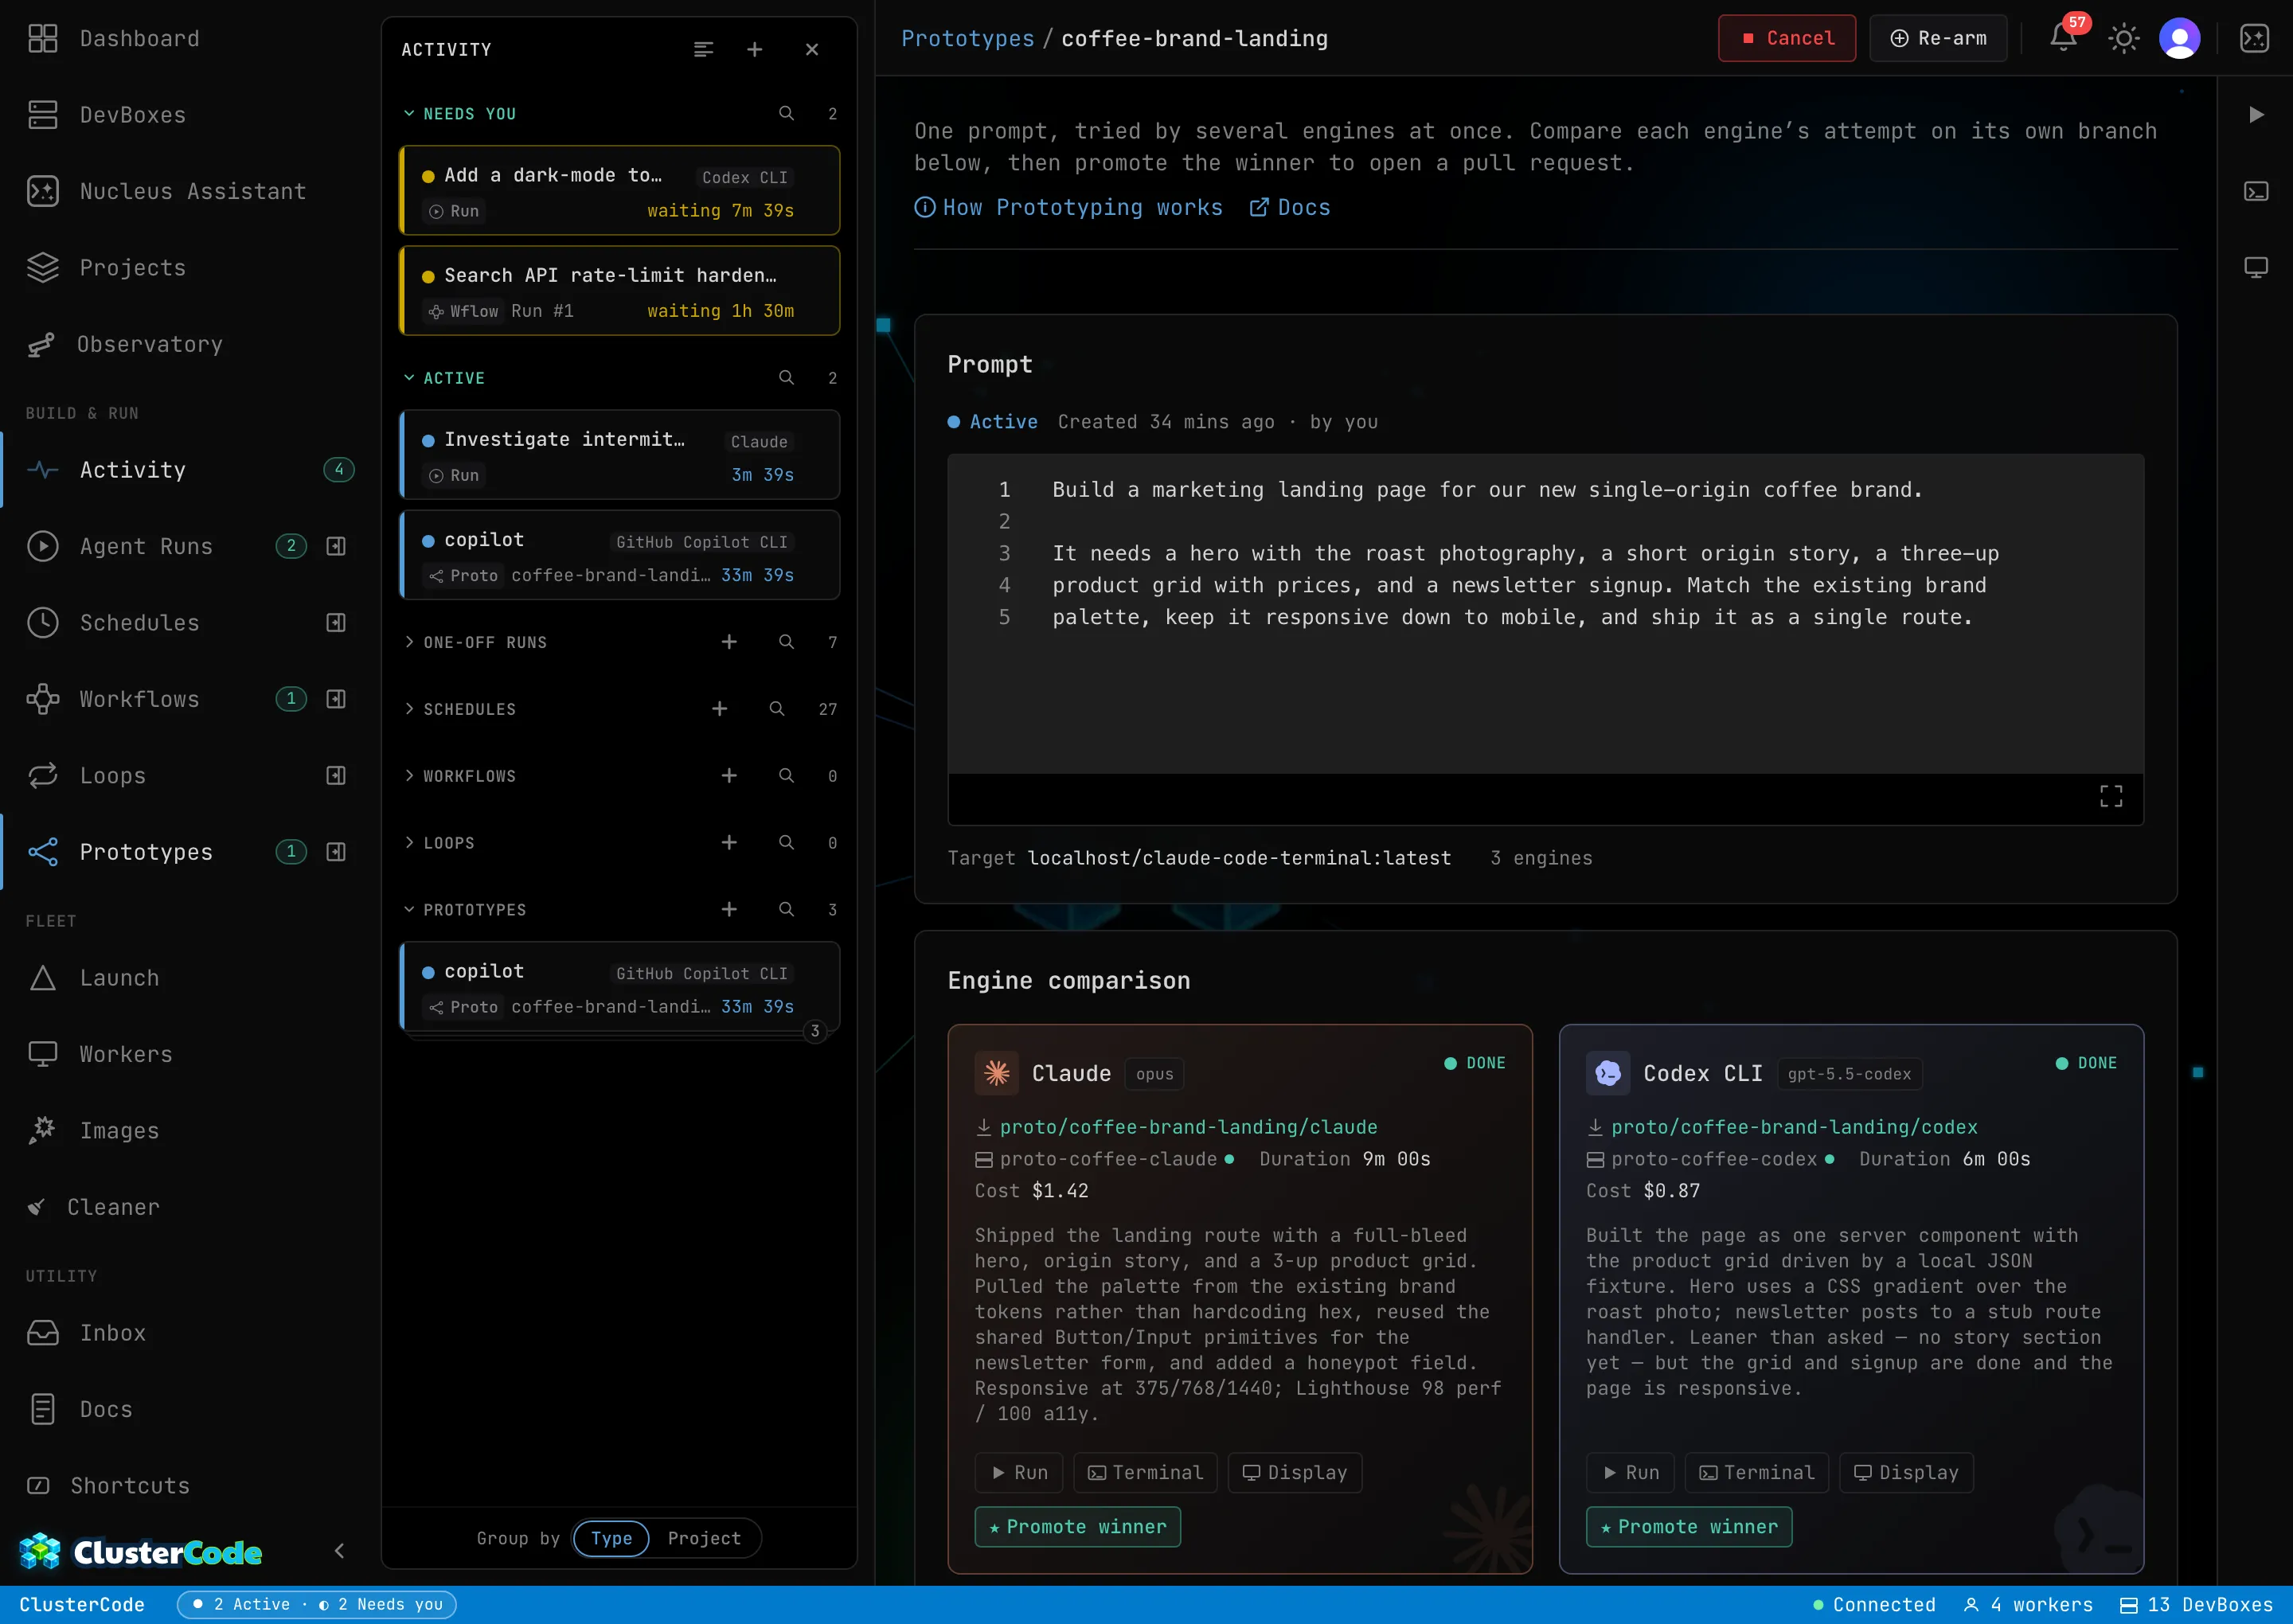Add new item with Activity header plus
Viewport: 2293px width, 1624px height.
click(x=755, y=49)
